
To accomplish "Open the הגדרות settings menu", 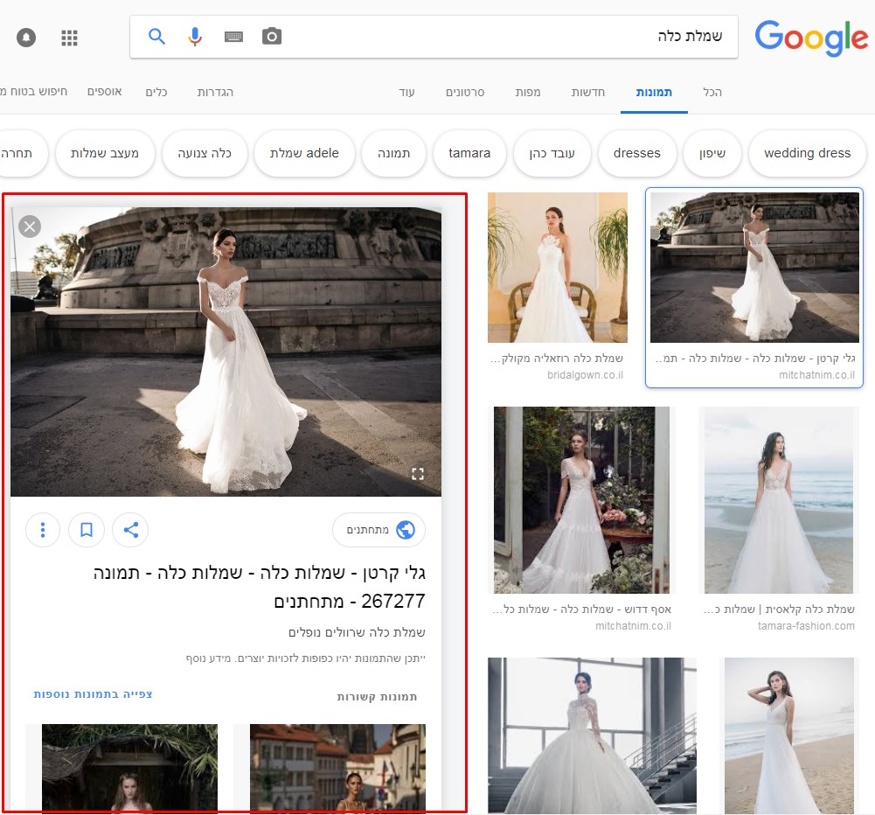I will 215,92.
